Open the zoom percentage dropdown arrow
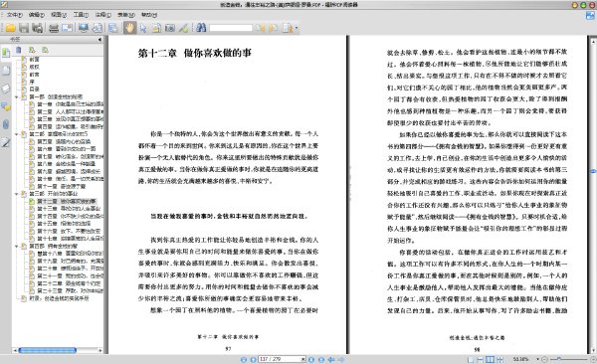The image size is (597, 364). click(x=537, y=359)
